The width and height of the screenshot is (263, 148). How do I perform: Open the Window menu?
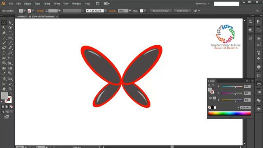pyautogui.click(x=76, y=4)
